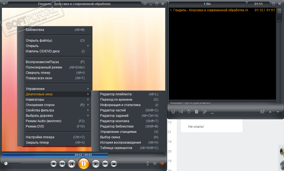284x171 pixels.
Task: Open Библиотека from the menu
Action: click(x=55, y=30)
